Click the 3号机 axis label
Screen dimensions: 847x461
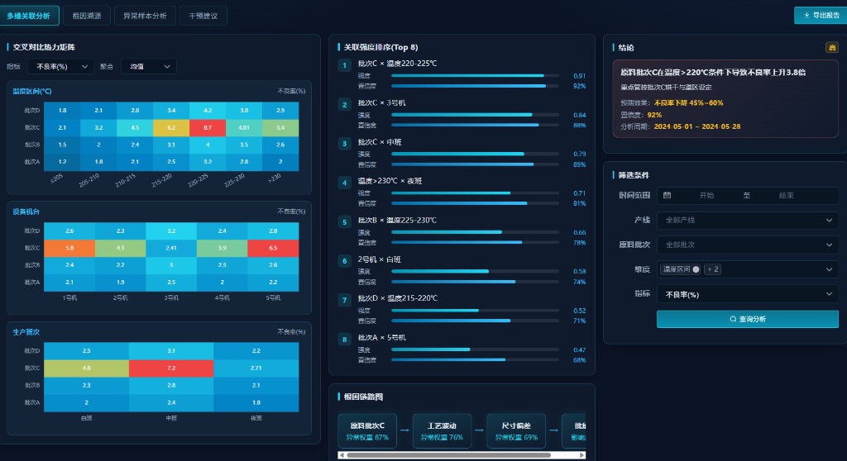point(171,298)
